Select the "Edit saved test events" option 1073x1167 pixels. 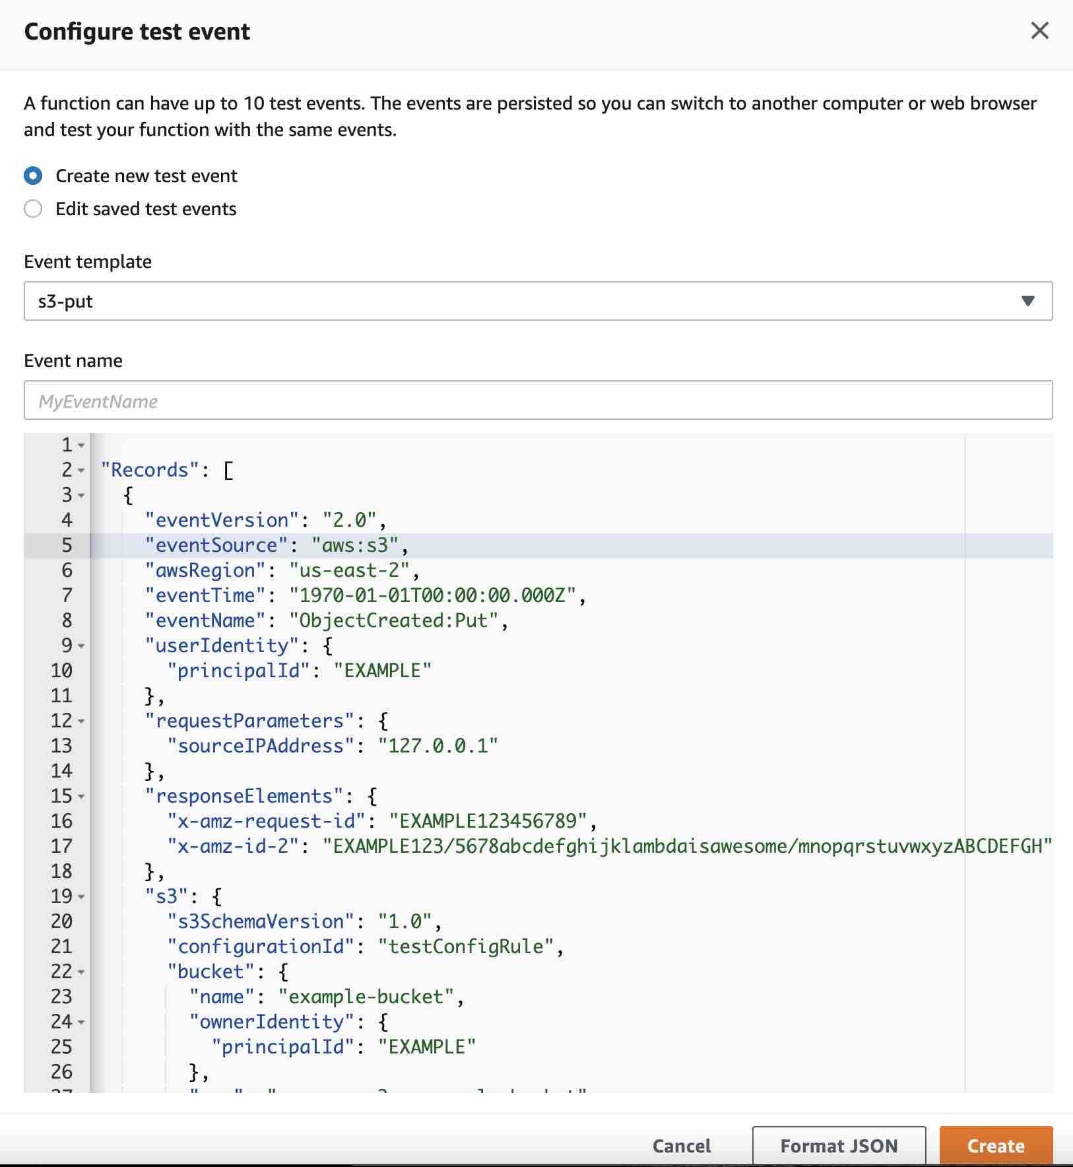(32, 209)
